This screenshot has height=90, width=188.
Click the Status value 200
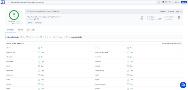(142, 19)
